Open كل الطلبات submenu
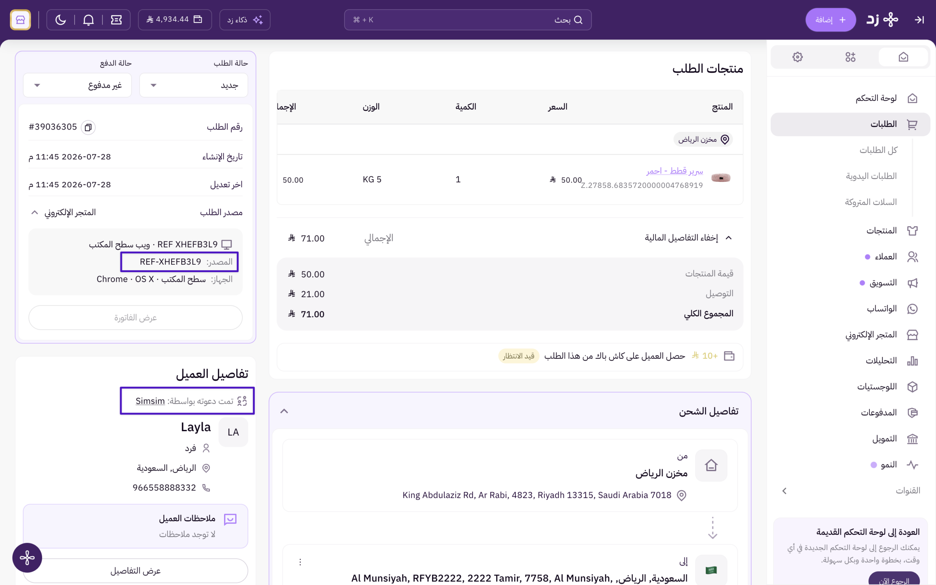 (878, 150)
